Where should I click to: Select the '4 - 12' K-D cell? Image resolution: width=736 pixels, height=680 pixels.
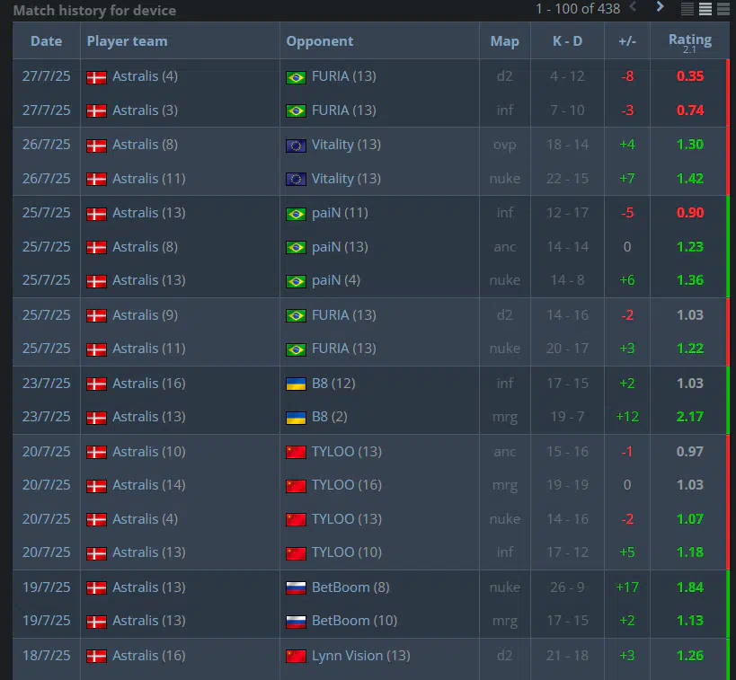[x=567, y=76]
